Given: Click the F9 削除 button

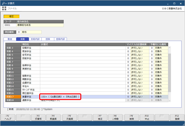Looking at the screenshot, I should pos(132,118).
